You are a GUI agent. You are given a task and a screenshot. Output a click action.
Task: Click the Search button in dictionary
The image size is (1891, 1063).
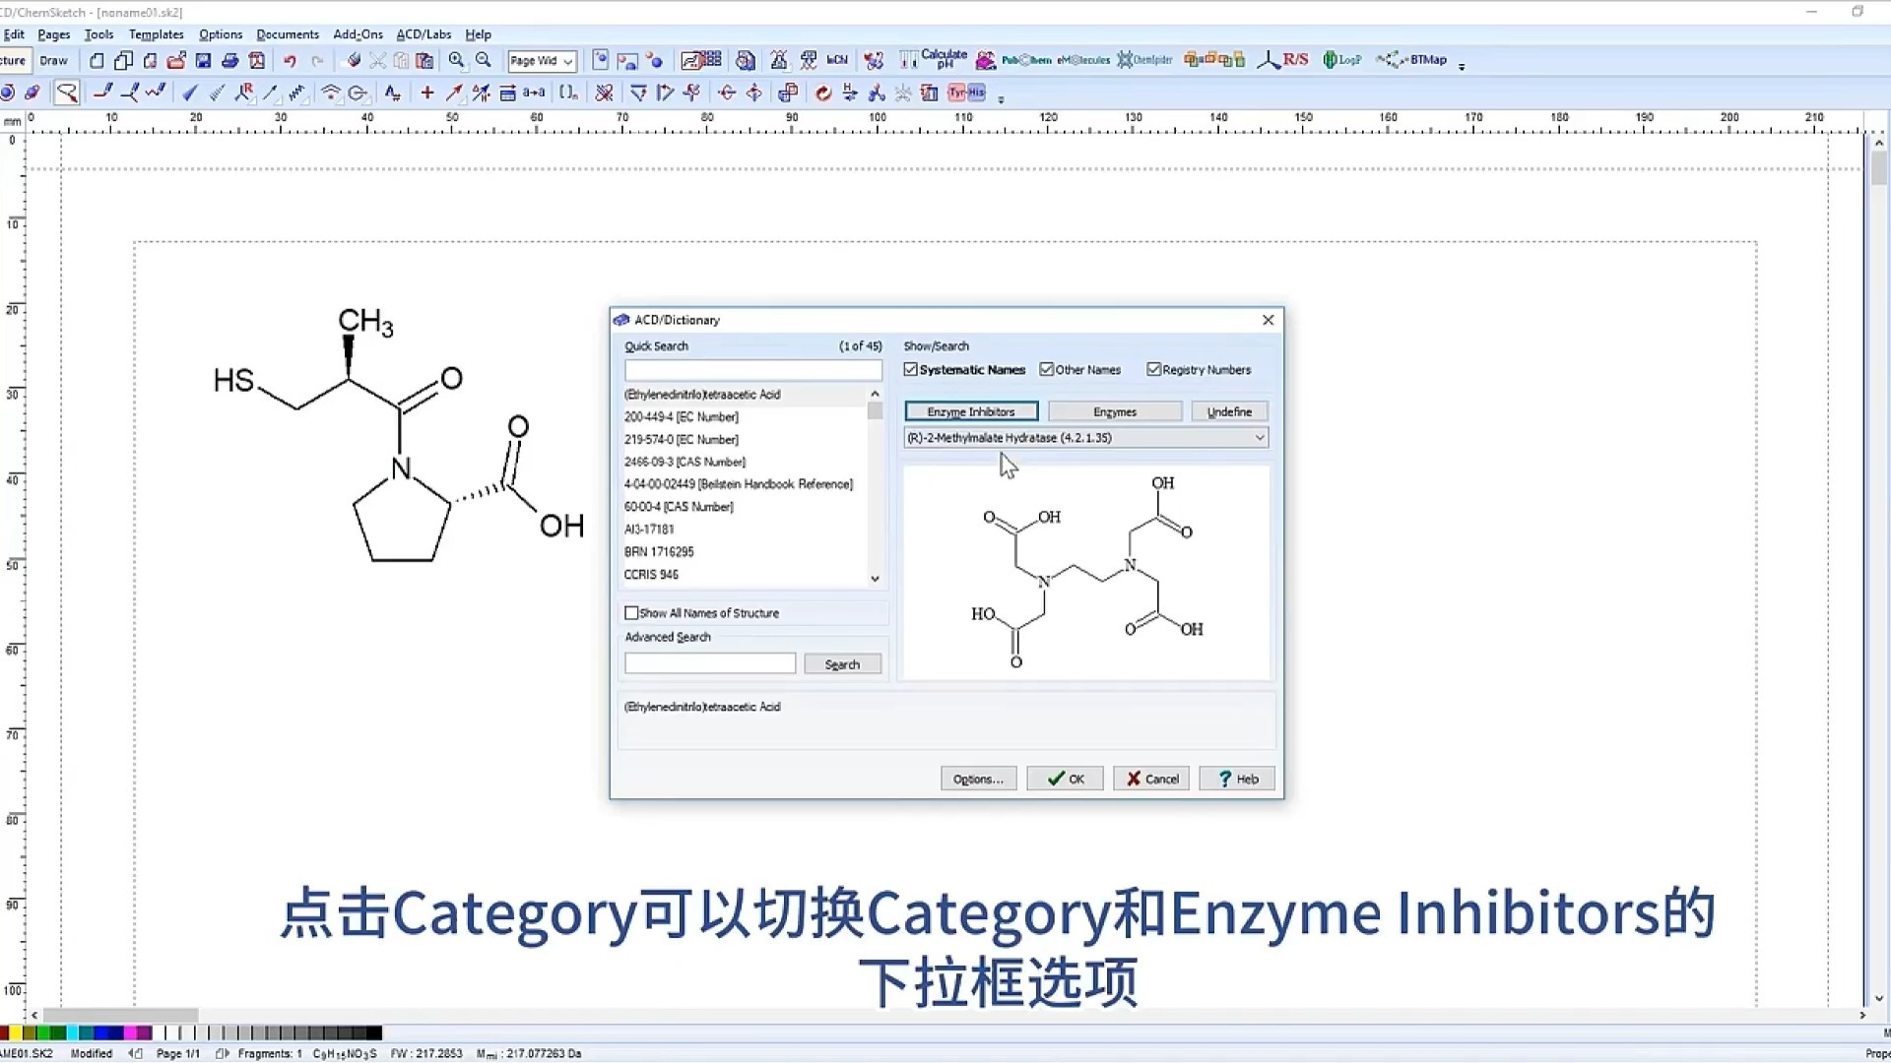click(842, 664)
